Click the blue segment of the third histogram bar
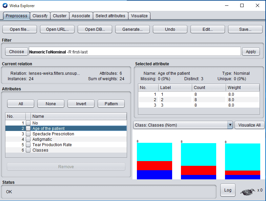The height and width of the screenshot is (201, 266). [x=243, y=177]
